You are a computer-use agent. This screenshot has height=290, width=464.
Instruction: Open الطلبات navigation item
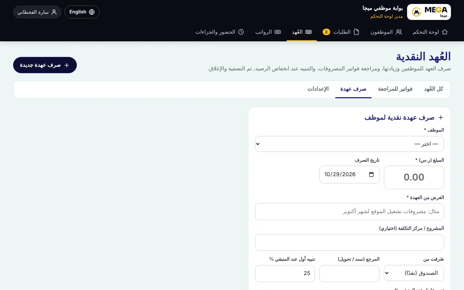(341, 32)
